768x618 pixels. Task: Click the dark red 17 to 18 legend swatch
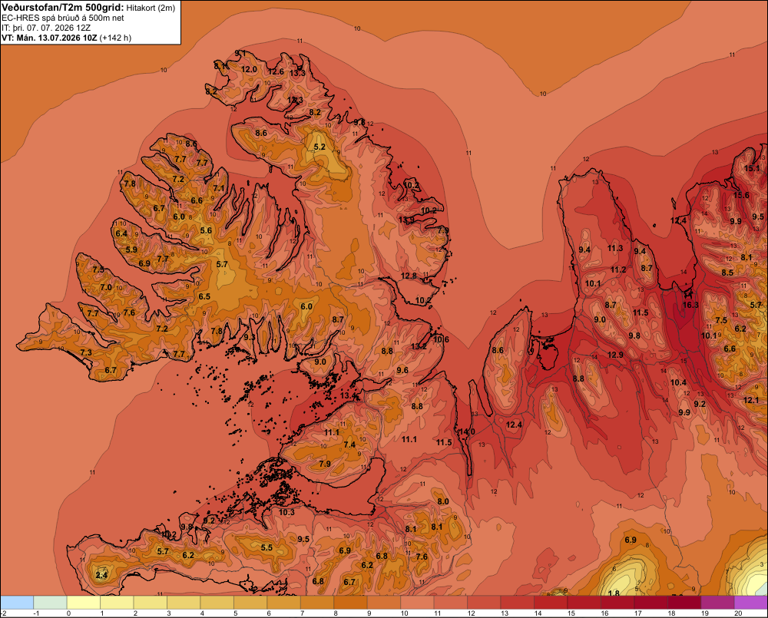[651, 603]
